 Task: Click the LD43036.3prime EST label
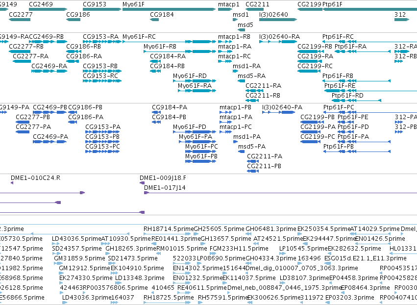pyautogui.click(x=87, y=298)
